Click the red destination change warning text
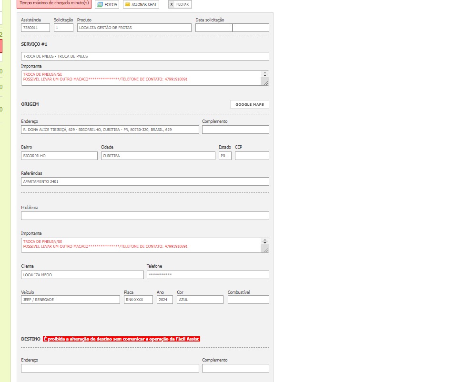The image size is (467, 382). [x=122, y=339]
